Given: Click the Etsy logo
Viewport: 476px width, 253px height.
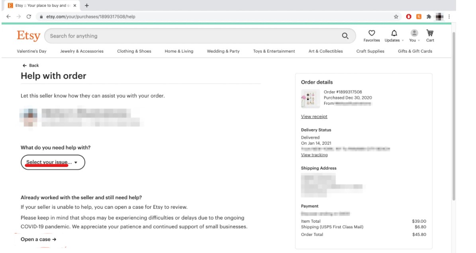Looking at the screenshot, I should click(29, 36).
